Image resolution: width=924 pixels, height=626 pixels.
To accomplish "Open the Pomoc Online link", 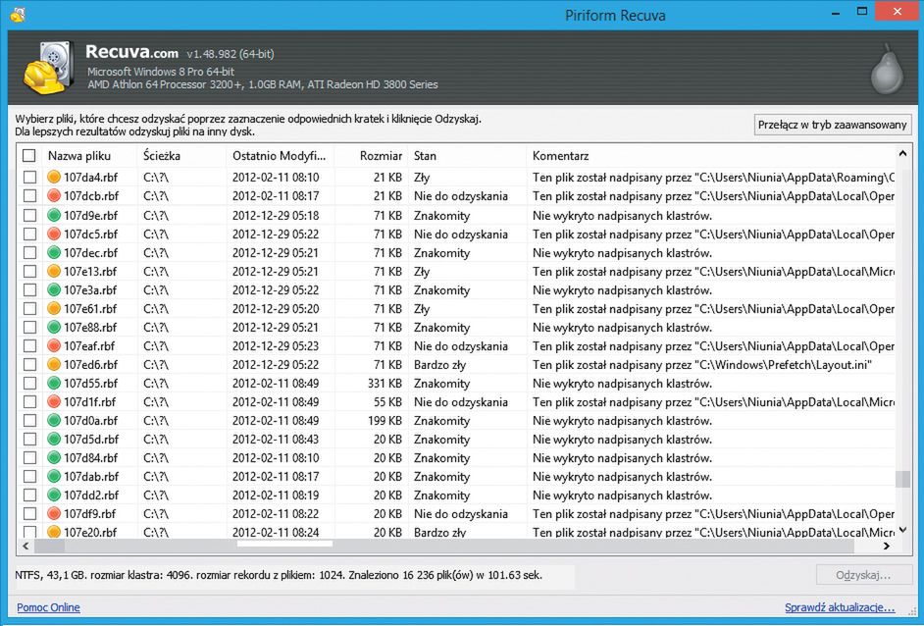I will pos(48,607).
